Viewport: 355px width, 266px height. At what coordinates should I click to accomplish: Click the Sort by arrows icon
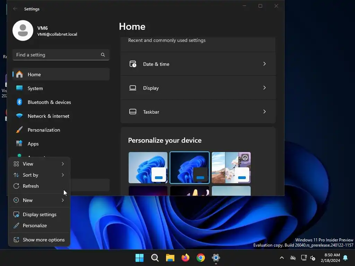16,175
